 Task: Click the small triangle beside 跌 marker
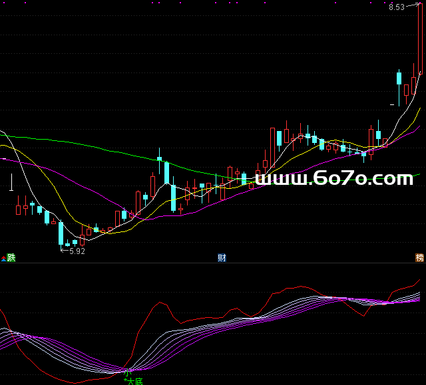[x=3, y=259]
